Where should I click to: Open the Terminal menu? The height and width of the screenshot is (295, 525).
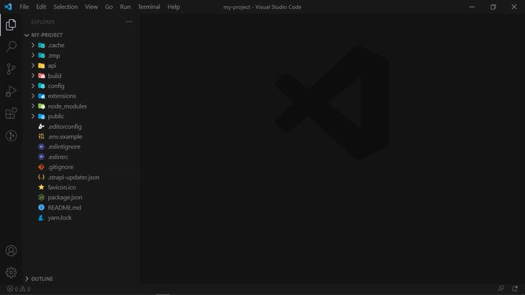coord(149,7)
